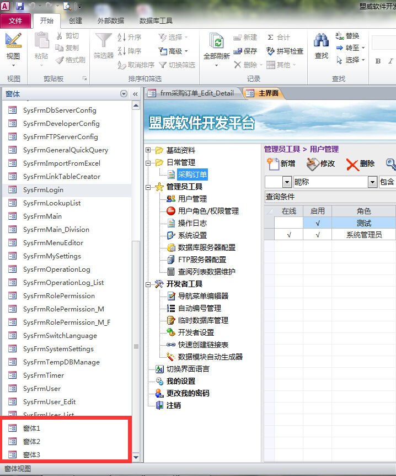Click the Filter (筛选器) funnel icon
This screenshot has height=476, width=396.
coord(103,40)
